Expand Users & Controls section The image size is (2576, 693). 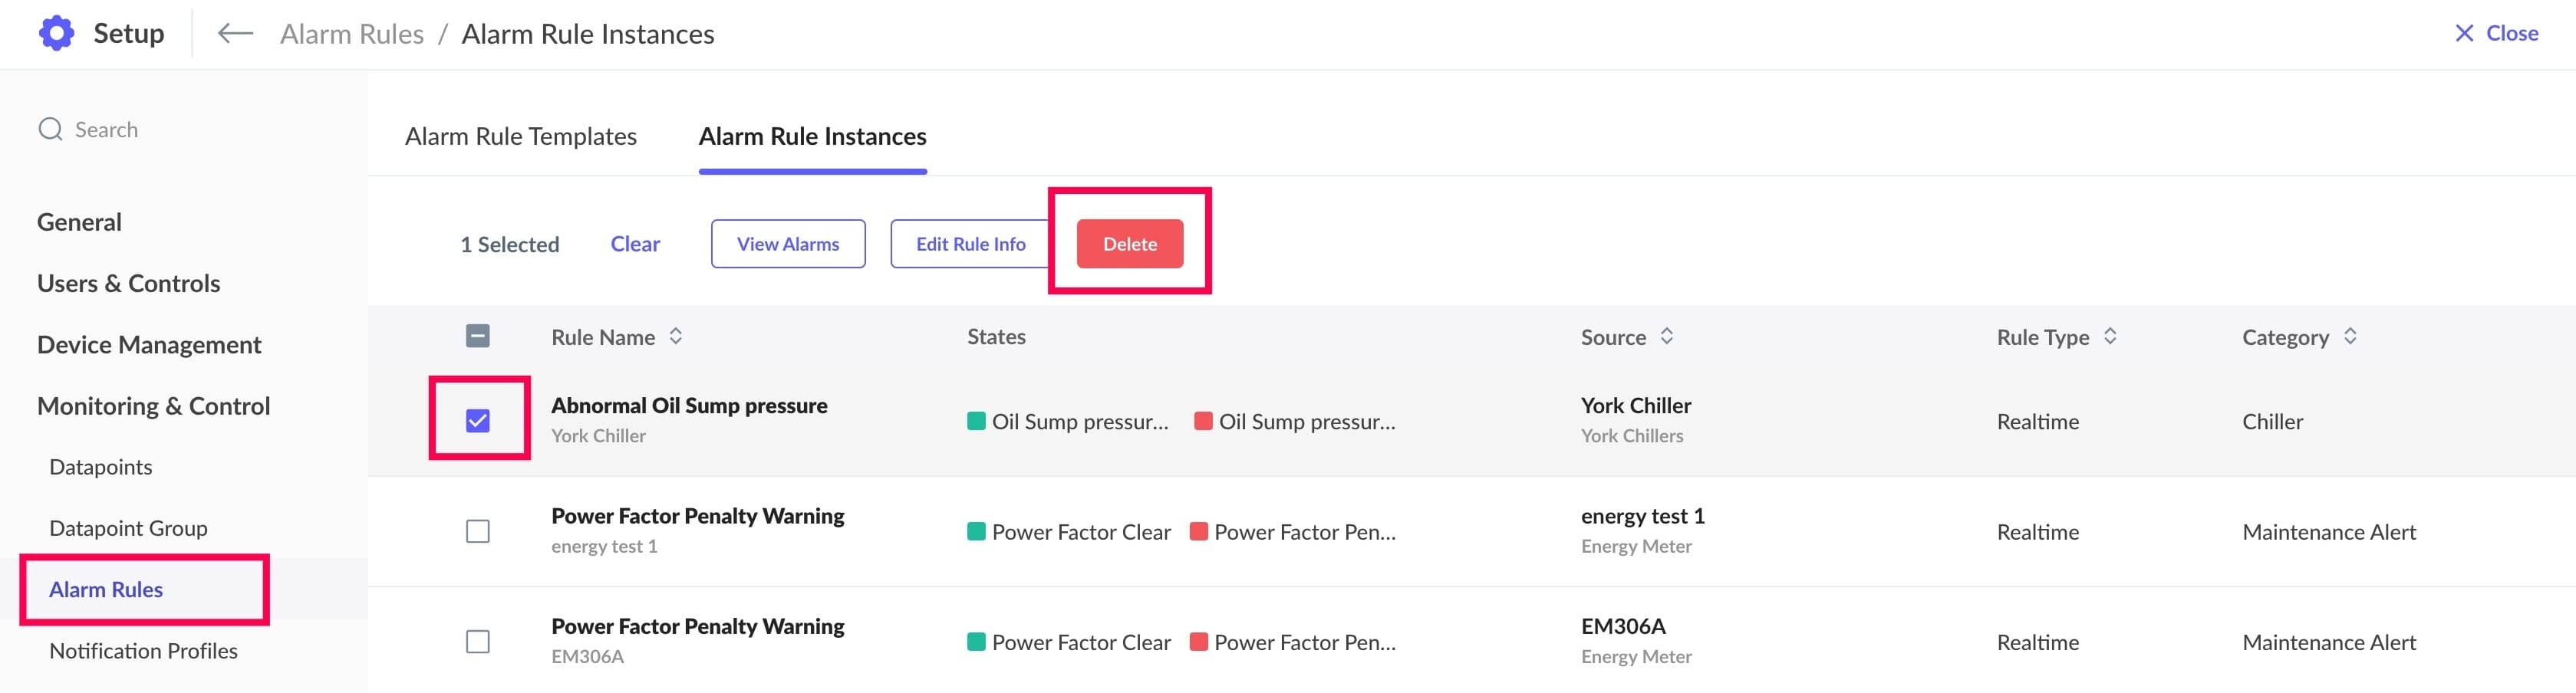(128, 283)
